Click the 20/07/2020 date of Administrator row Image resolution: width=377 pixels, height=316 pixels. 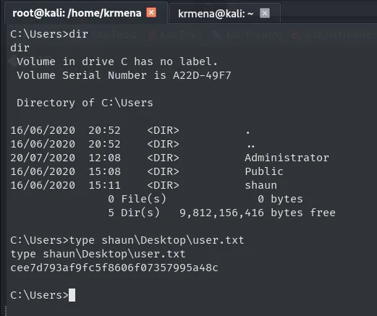[43, 158]
